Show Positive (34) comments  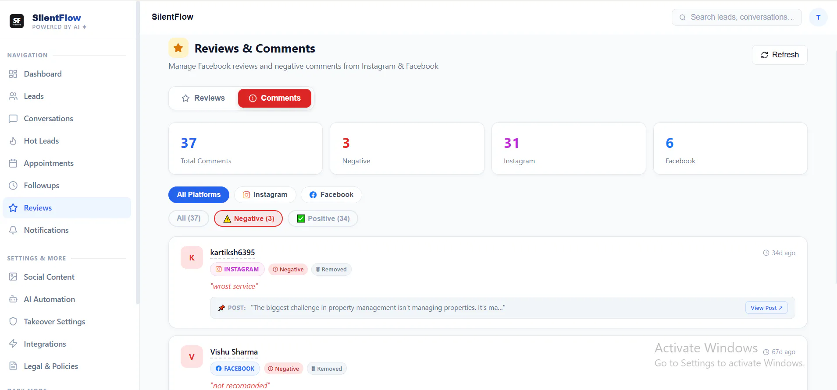pyautogui.click(x=323, y=218)
